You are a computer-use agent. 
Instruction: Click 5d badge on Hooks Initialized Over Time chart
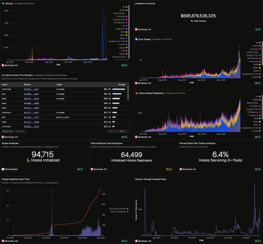click(124, 241)
